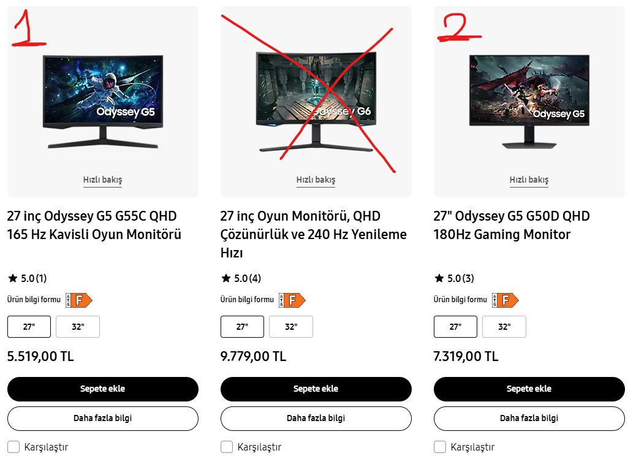Click the energy class F icon for G50D monitor
The image size is (636, 464).
(505, 300)
